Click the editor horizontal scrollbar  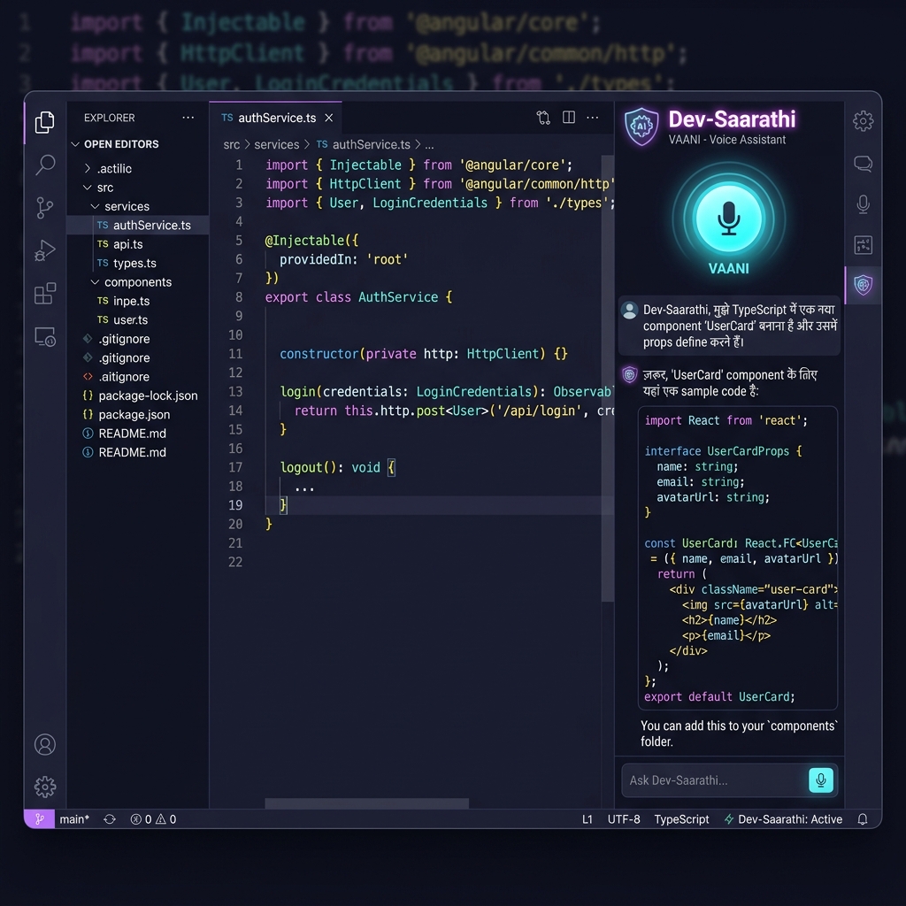pos(367,803)
